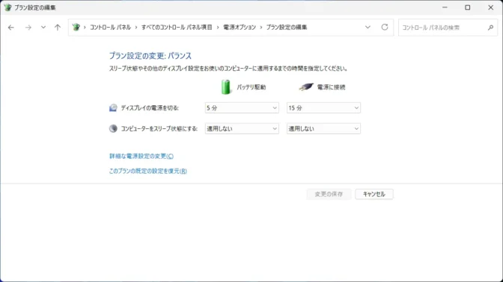Breadcrumb chevron after 電源オプション
The width and height of the screenshot is (503, 282).
click(x=261, y=28)
